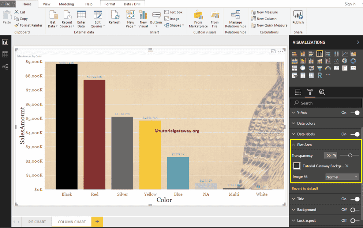The height and width of the screenshot is (228, 363).
Task: Click the Refresh button
Action: click(x=115, y=17)
